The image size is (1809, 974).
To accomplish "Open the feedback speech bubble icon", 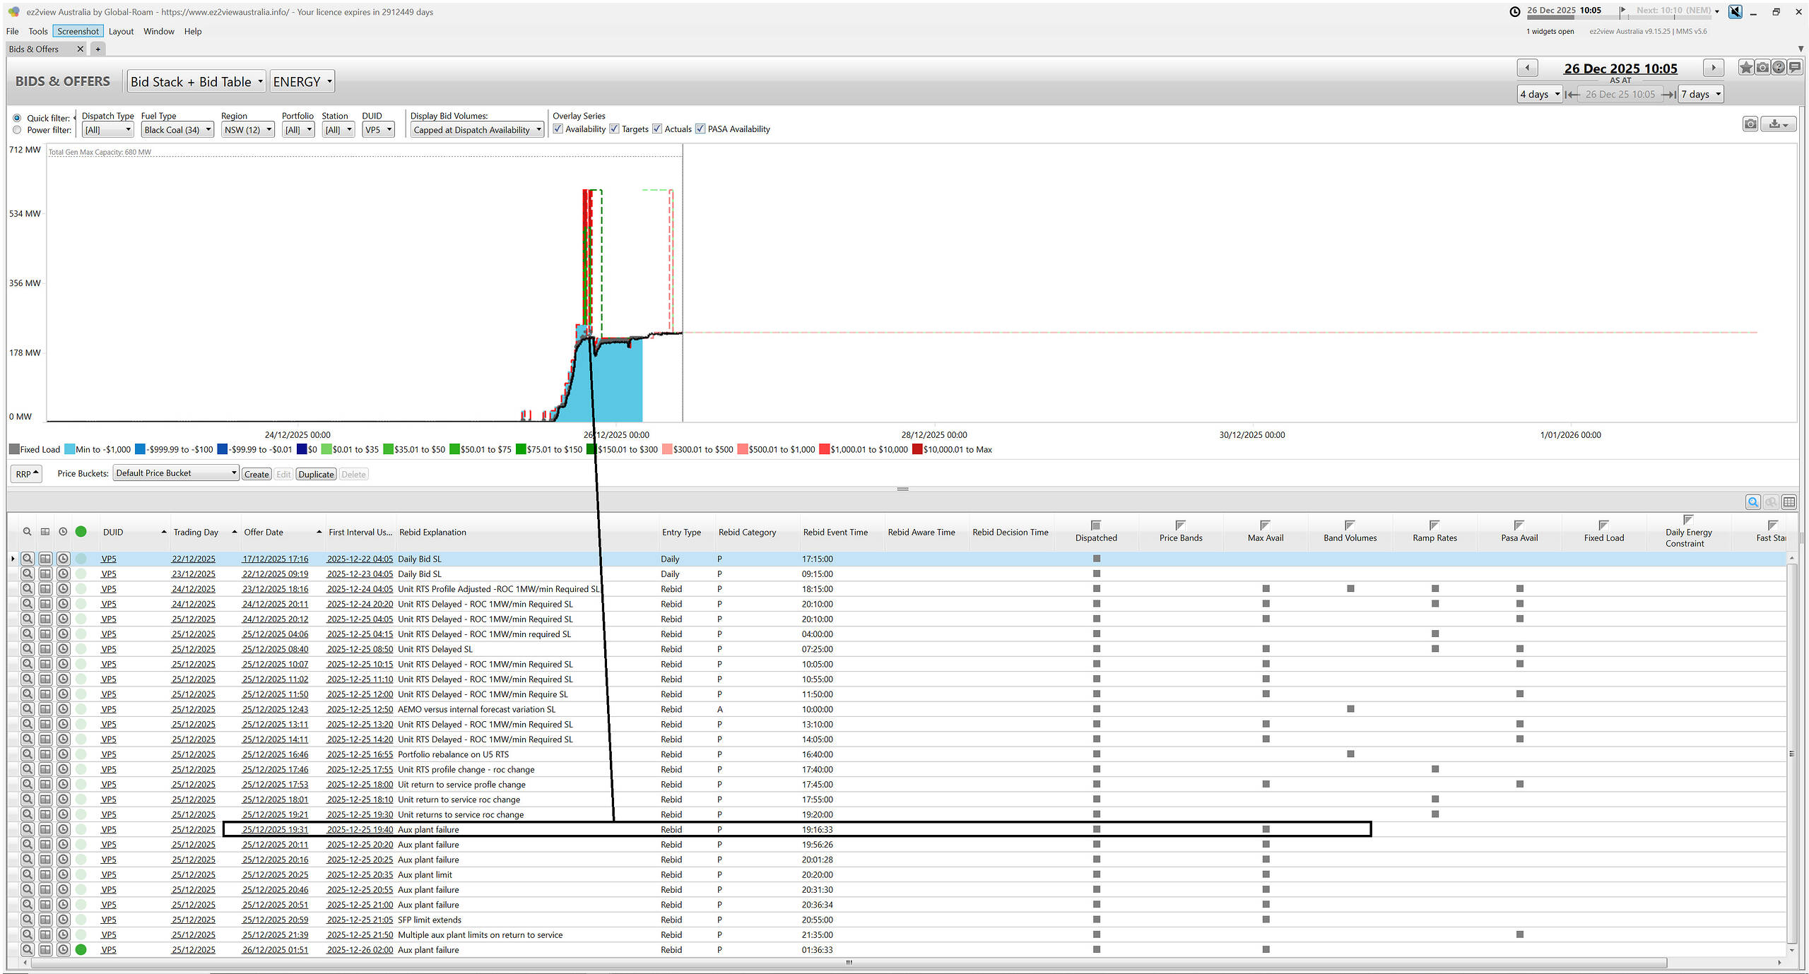I will pyautogui.click(x=1795, y=68).
